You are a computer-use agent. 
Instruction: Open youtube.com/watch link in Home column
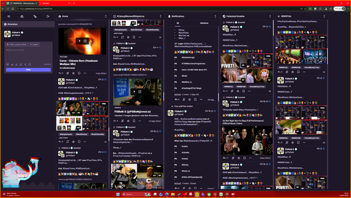(75, 24)
